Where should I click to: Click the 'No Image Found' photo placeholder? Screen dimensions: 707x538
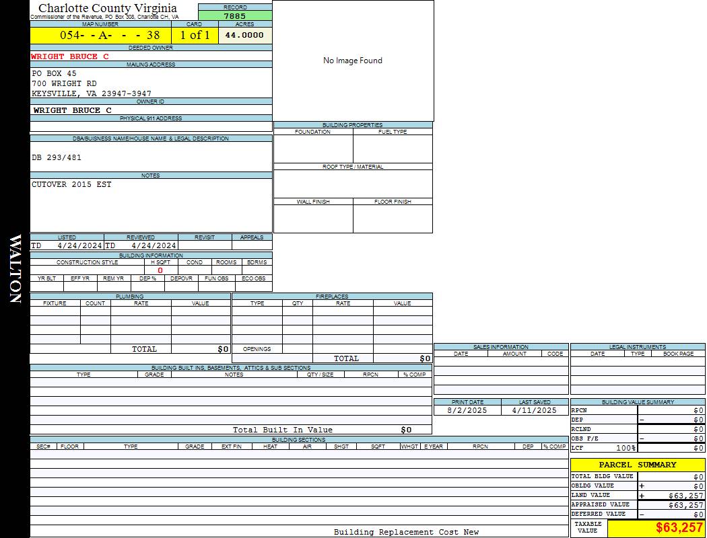tap(353, 61)
